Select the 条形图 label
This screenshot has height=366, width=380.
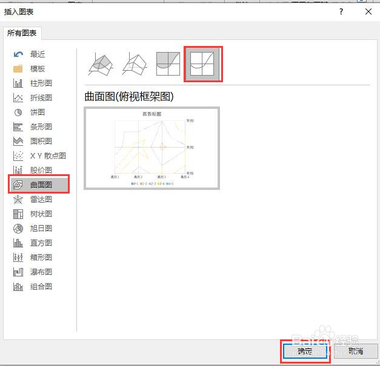click(x=41, y=127)
